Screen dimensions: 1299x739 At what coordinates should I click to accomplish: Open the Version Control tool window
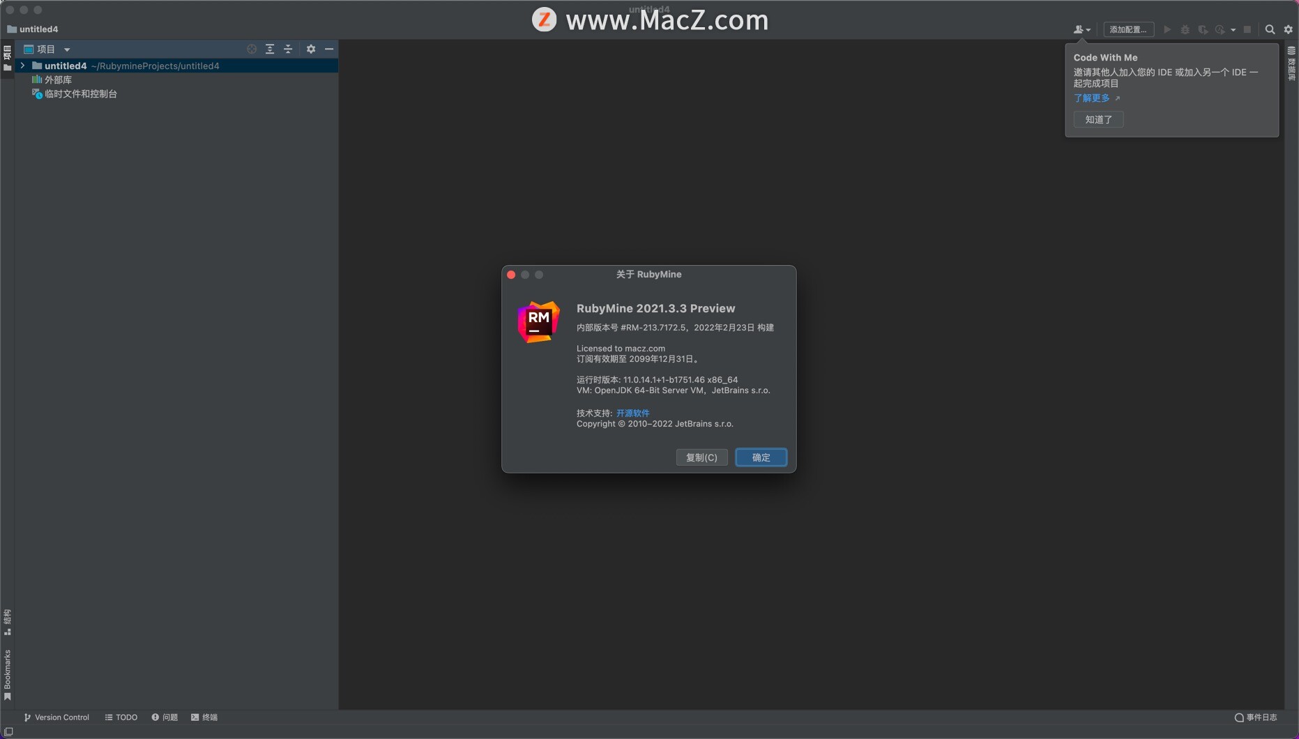point(56,717)
